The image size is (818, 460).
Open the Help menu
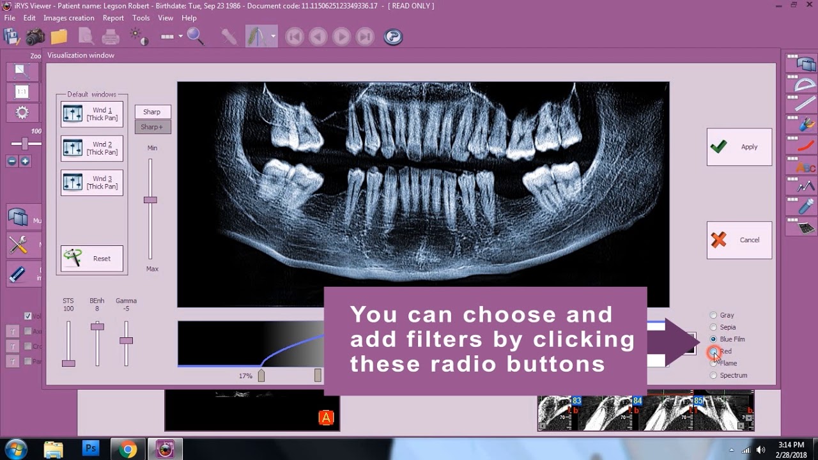tap(189, 18)
